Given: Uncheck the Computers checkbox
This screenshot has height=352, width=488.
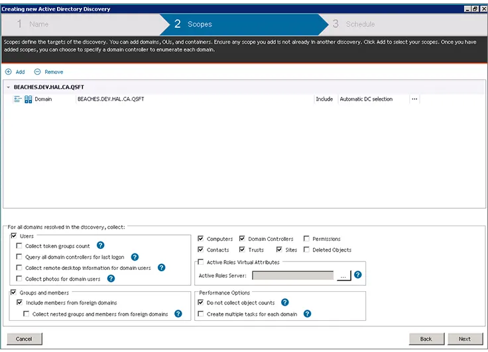Looking at the screenshot, I should pos(201,239).
